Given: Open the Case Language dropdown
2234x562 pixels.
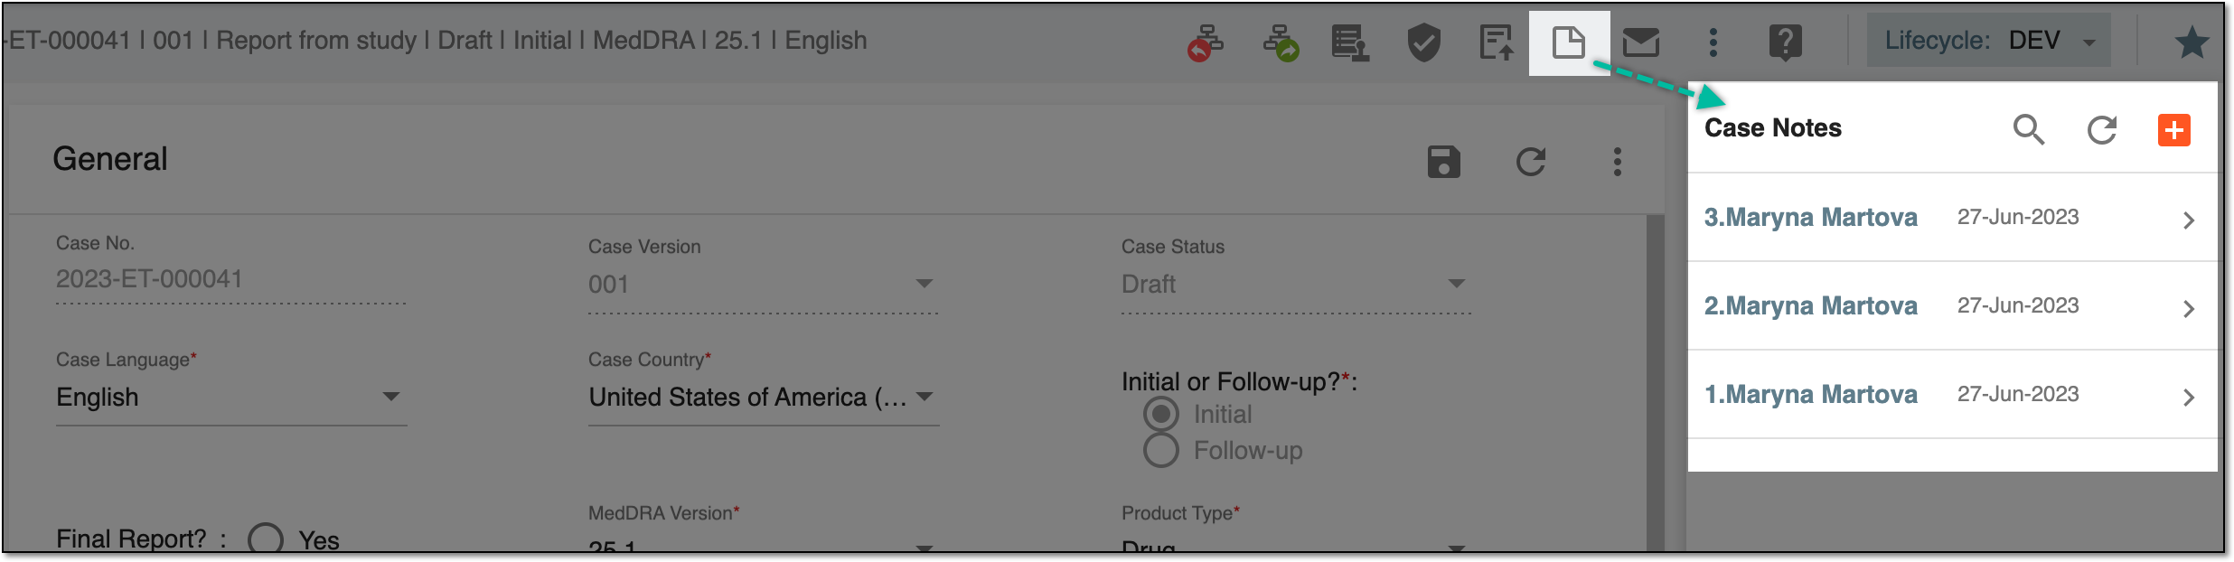Looking at the screenshot, I should point(231,398).
